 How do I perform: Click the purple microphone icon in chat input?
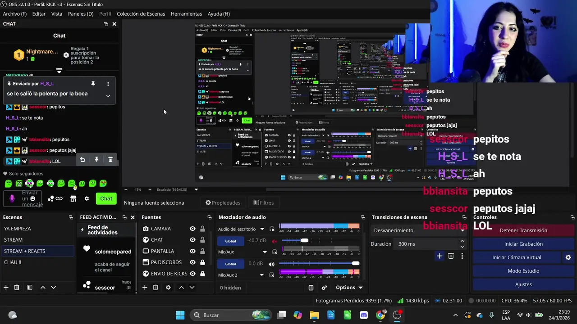pos(12,198)
